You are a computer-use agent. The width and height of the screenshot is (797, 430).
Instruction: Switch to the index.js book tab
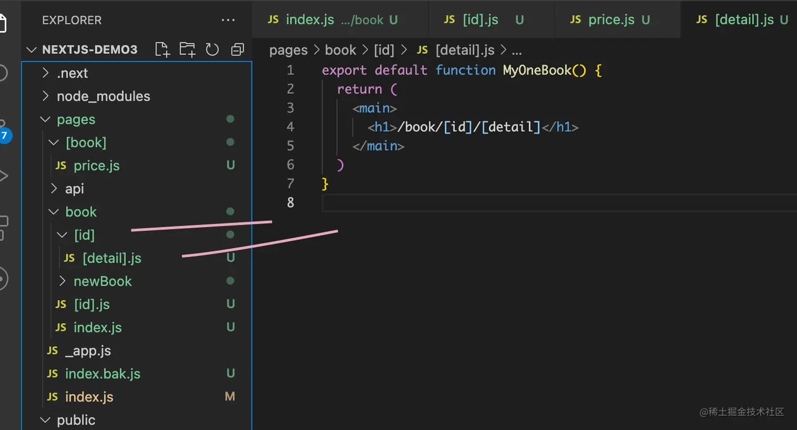click(x=333, y=20)
